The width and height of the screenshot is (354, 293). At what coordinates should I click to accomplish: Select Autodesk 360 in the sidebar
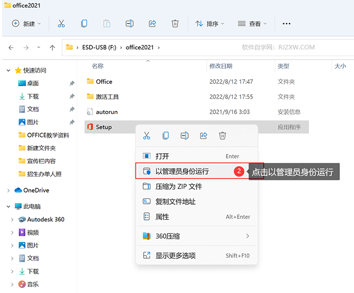[46, 219]
